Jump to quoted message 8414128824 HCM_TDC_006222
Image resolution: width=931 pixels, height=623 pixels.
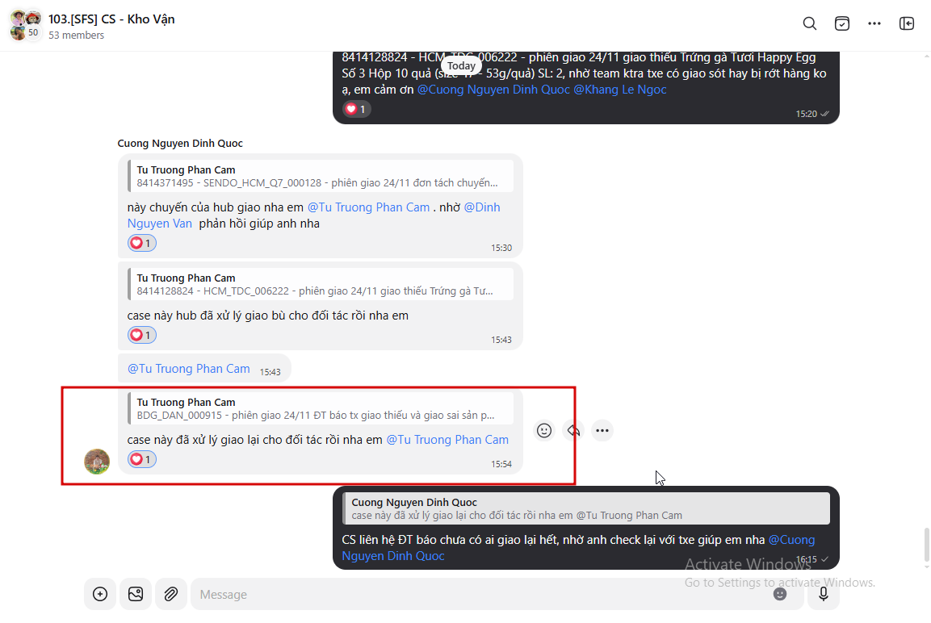(321, 284)
